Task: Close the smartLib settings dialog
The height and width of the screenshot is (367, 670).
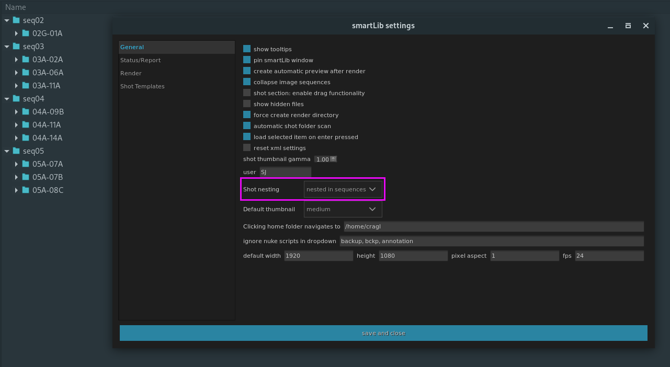Action: [646, 26]
